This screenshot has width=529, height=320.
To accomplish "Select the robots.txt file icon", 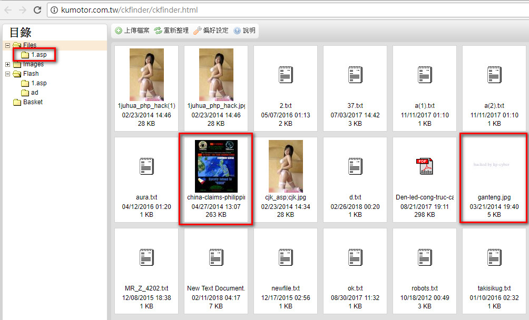I will click(x=425, y=257).
